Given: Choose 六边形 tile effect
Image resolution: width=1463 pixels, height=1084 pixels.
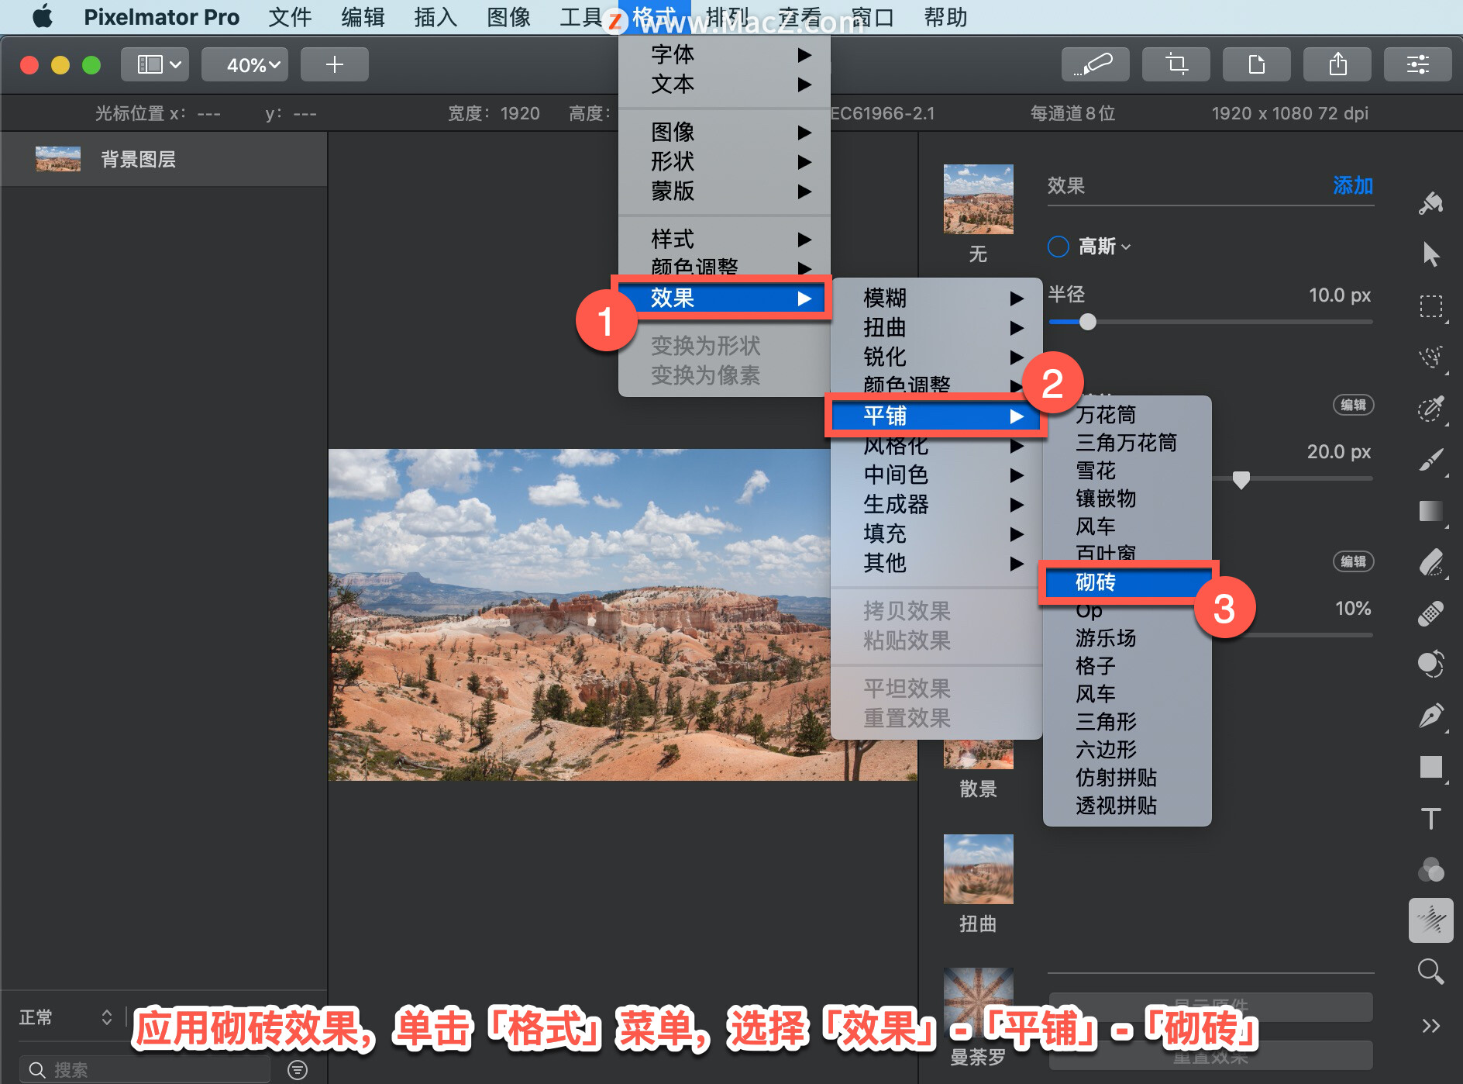Looking at the screenshot, I should pyautogui.click(x=1127, y=750).
